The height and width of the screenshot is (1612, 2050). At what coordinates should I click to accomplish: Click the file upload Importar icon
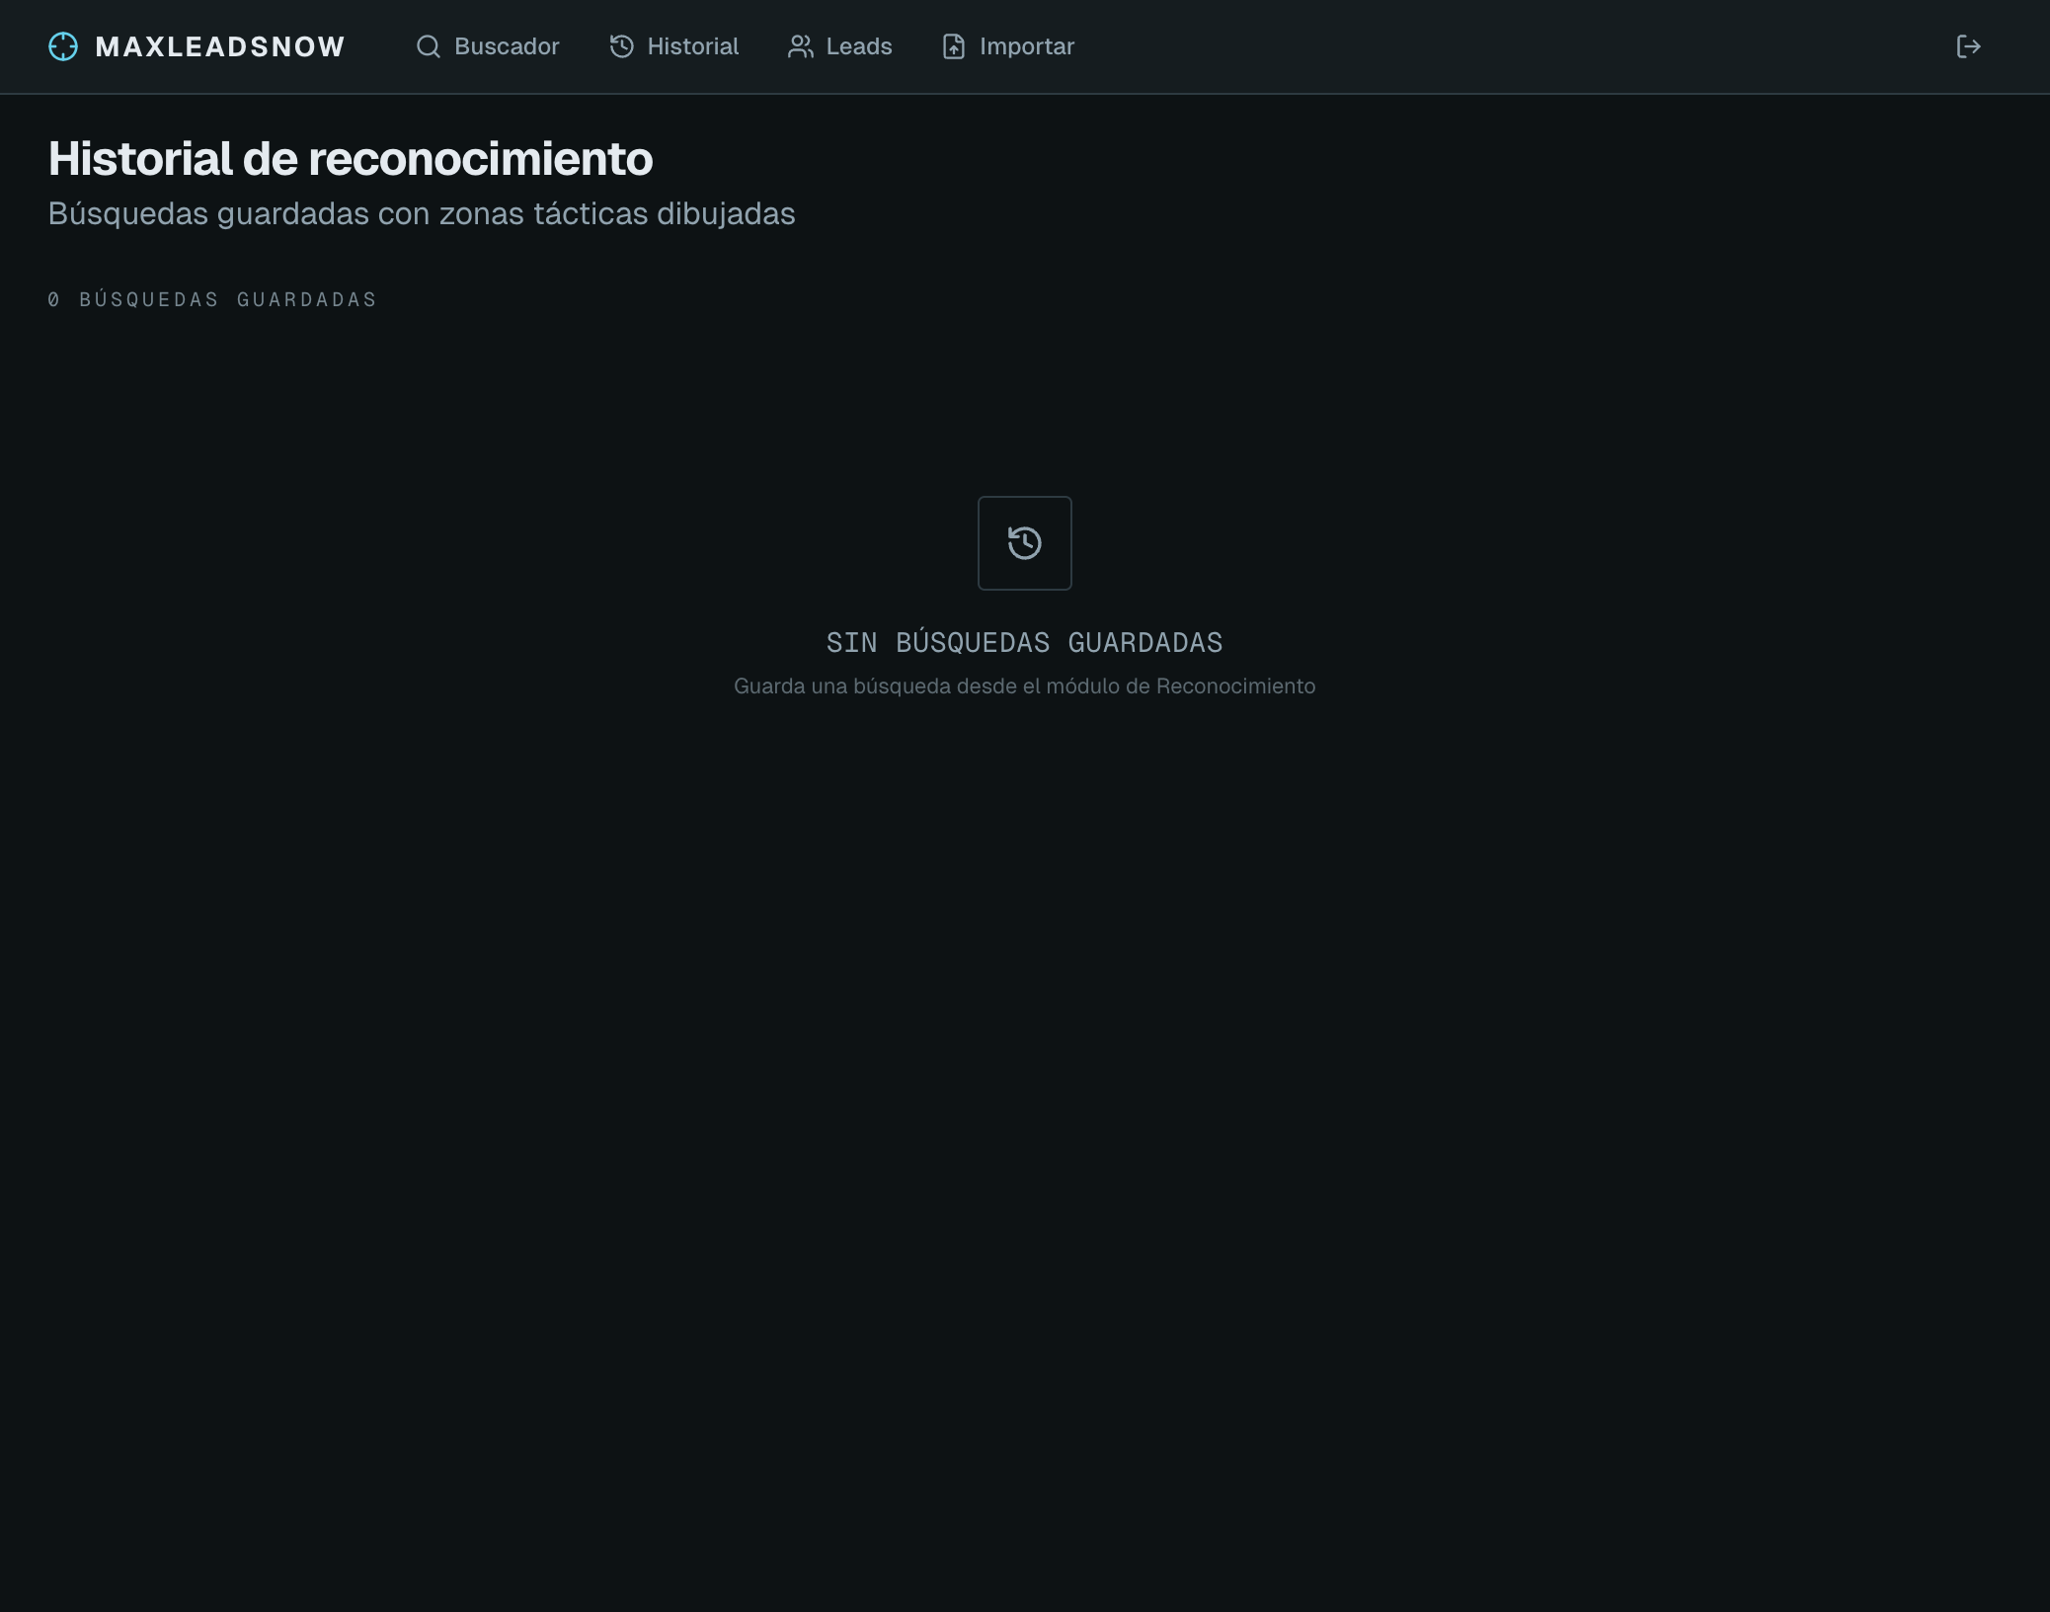point(953,46)
